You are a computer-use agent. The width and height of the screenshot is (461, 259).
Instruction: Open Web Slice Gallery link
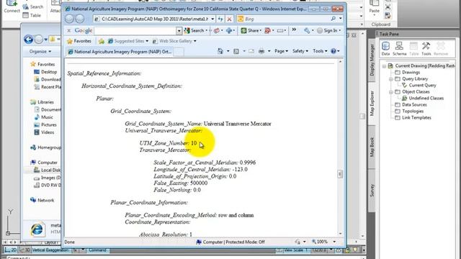pyautogui.click(x=174, y=41)
